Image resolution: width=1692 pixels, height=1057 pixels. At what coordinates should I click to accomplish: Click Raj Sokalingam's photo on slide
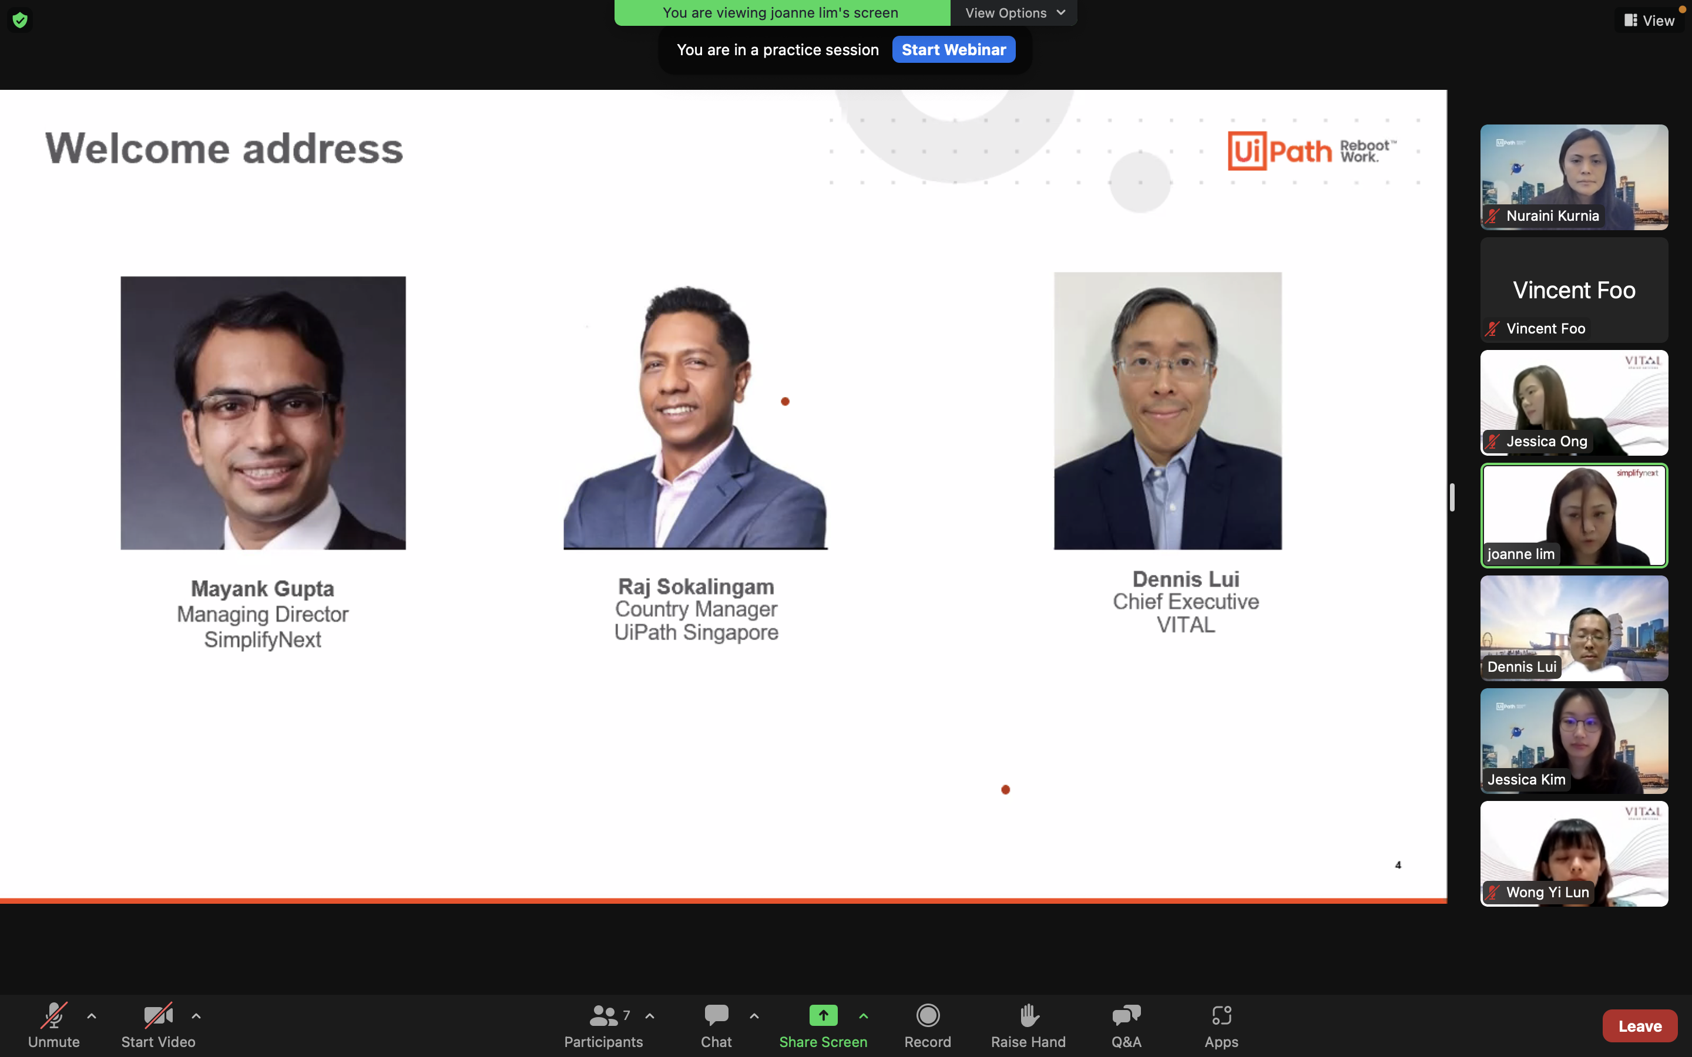point(695,417)
